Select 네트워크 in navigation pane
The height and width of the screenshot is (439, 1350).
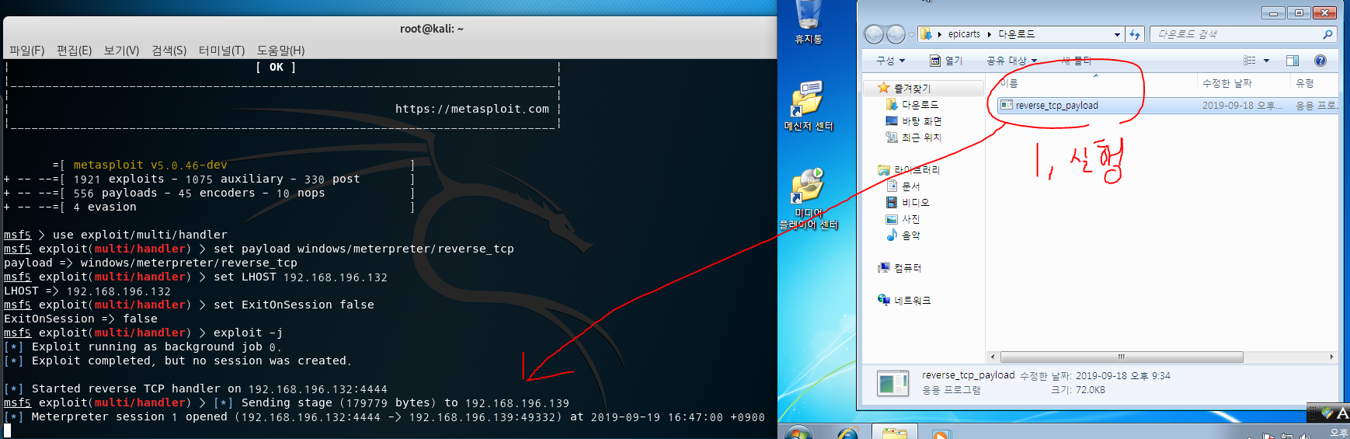click(912, 301)
